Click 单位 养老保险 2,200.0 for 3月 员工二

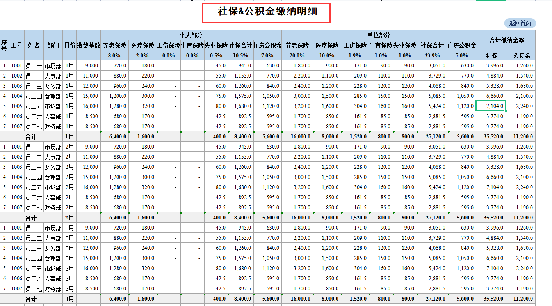click(x=297, y=238)
